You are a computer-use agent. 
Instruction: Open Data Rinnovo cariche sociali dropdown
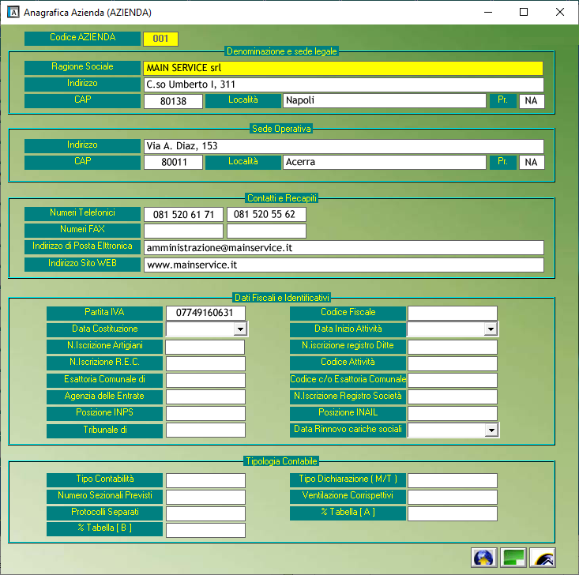[491, 430]
